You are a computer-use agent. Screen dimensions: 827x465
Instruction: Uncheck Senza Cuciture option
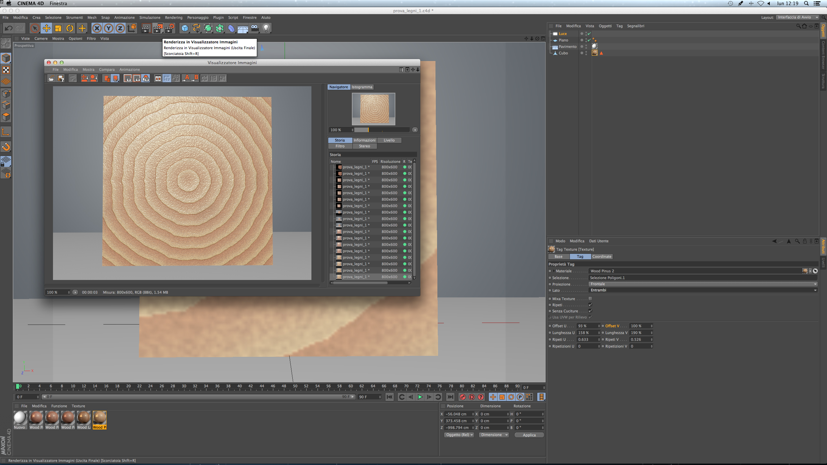click(590, 311)
